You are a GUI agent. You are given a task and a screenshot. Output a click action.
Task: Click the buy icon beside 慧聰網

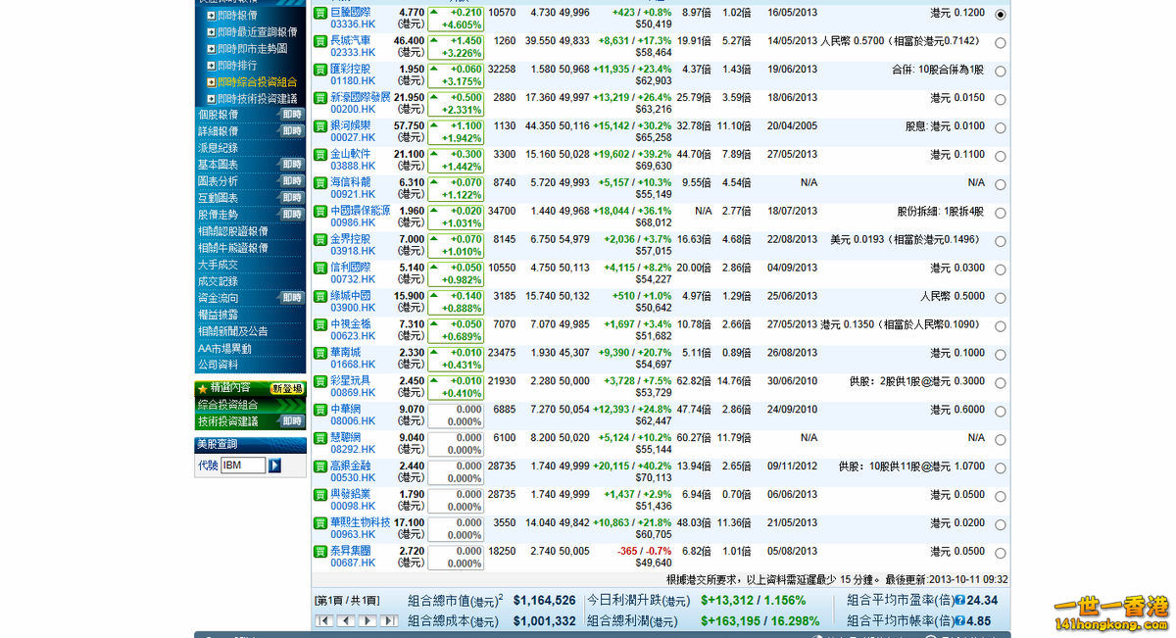point(320,438)
